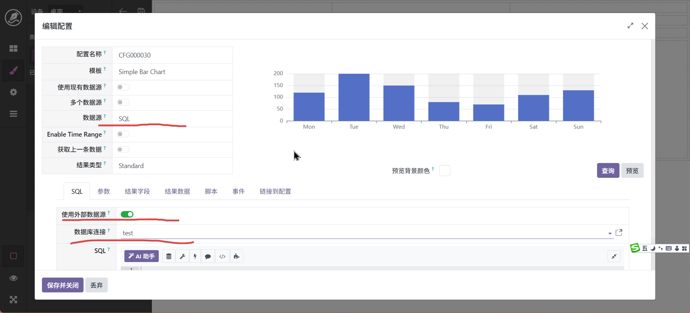
Task: Click the code brackets icon in SQL toolbar
Action: click(222, 256)
